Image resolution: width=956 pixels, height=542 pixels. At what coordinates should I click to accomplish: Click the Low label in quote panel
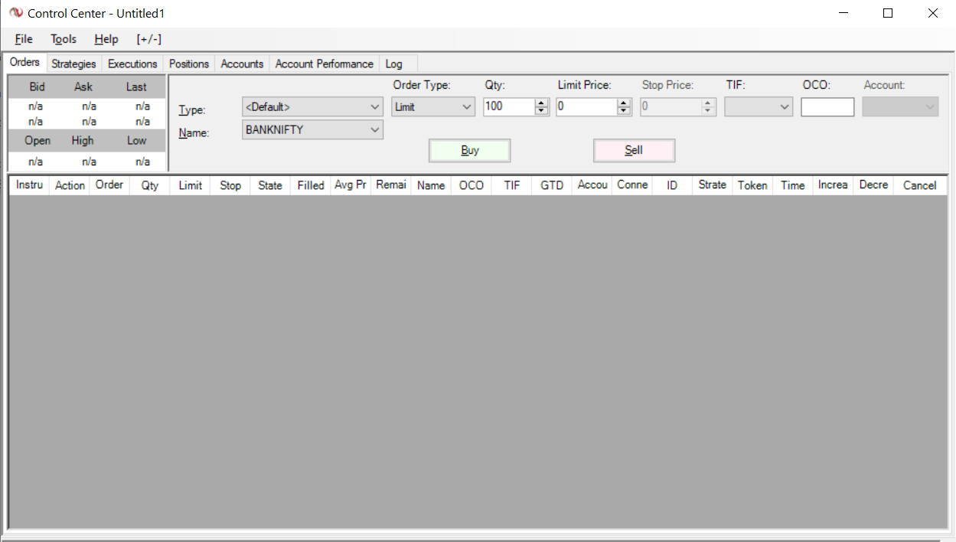point(137,141)
